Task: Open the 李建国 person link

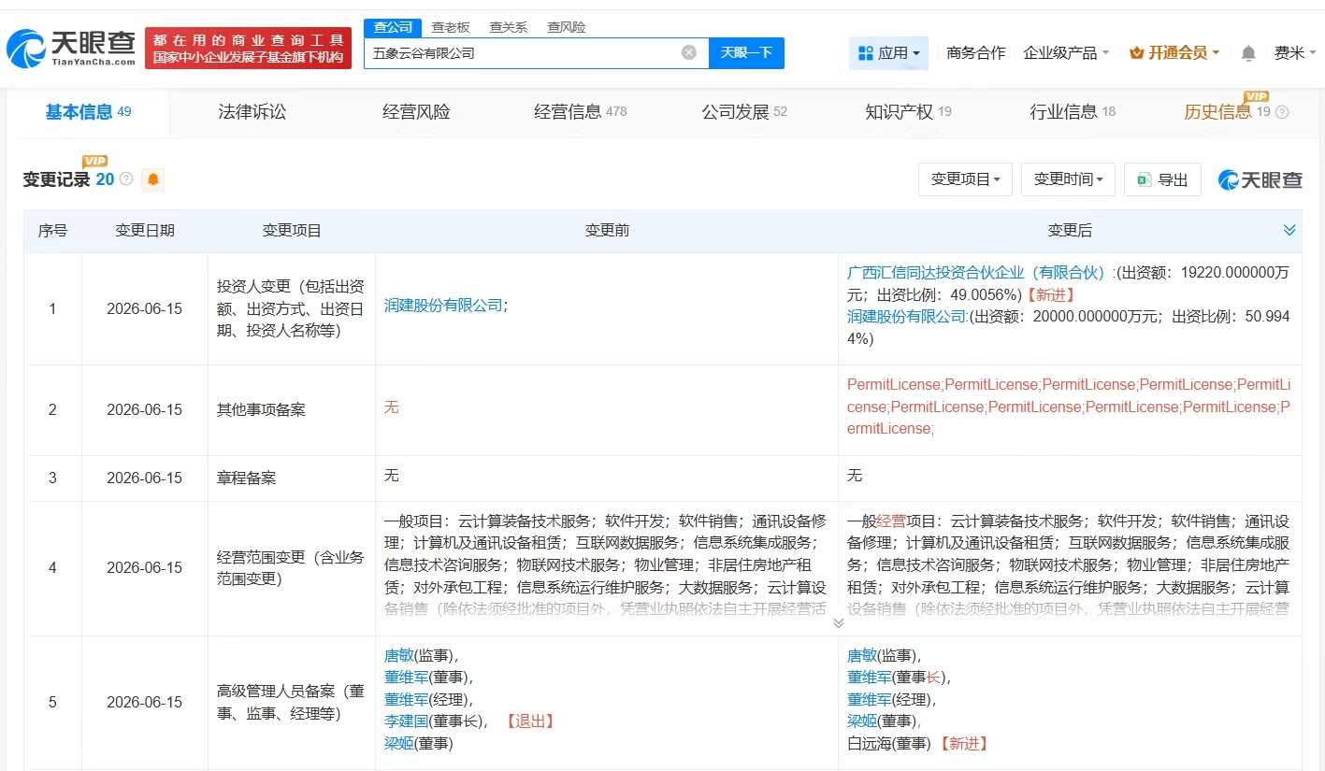Action: point(406,721)
